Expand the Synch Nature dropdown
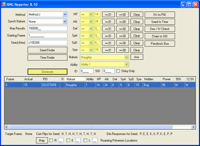 [x=65, y=22]
